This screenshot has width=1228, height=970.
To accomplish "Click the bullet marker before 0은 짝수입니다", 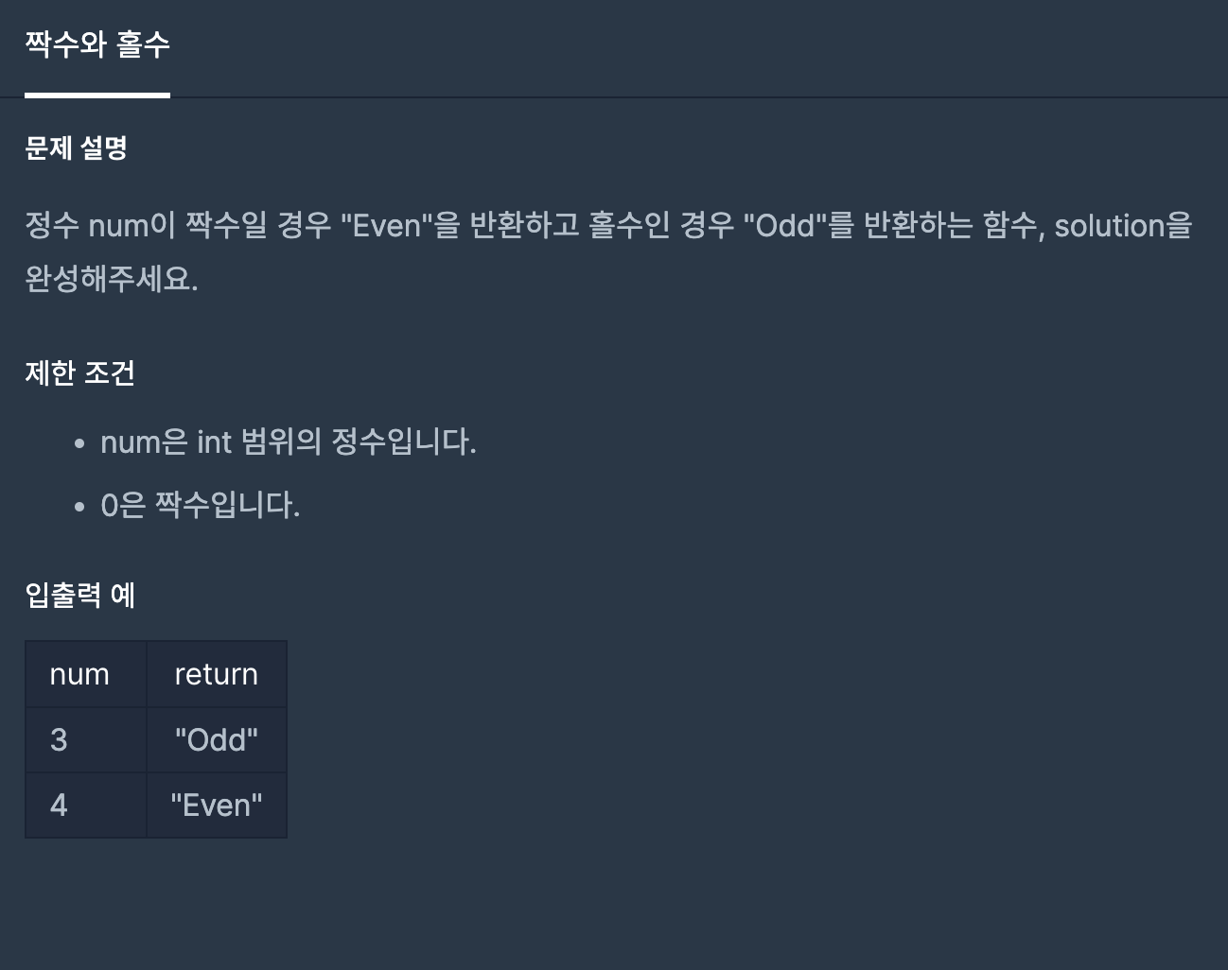I will click(x=79, y=506).
